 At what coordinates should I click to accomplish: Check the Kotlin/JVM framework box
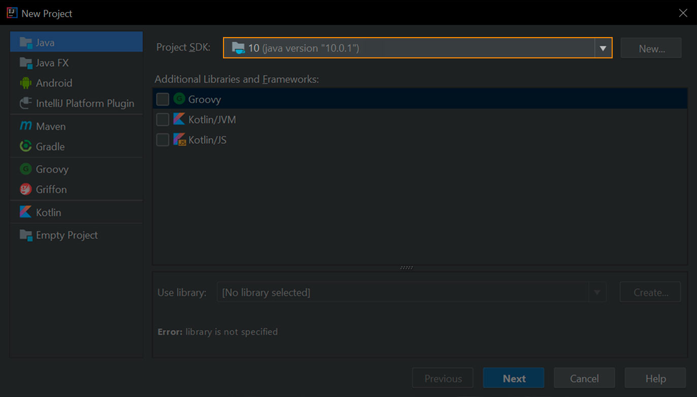[x=163, y=119]
